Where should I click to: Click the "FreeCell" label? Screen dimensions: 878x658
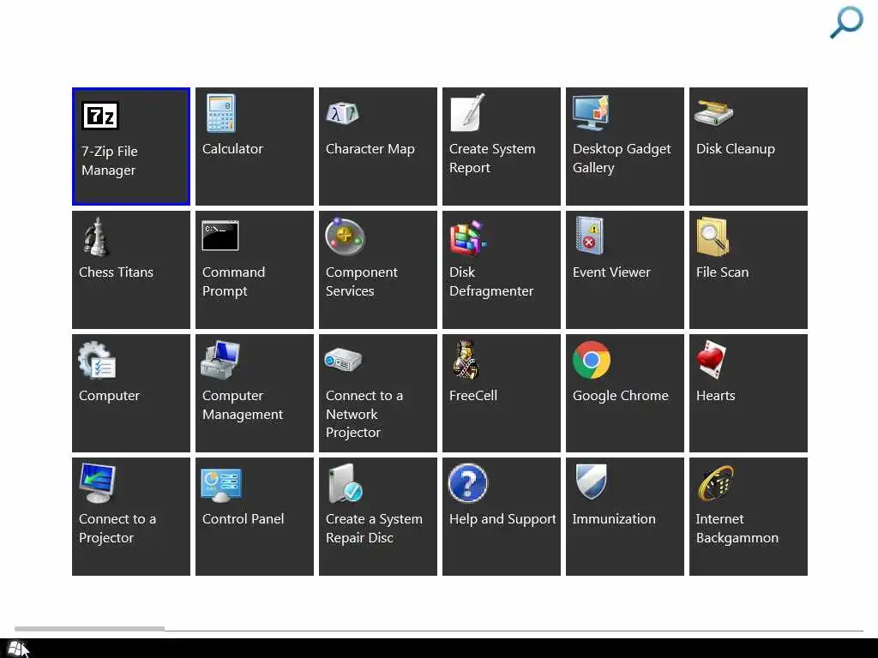pyautogui.click(x=473, y=396)
